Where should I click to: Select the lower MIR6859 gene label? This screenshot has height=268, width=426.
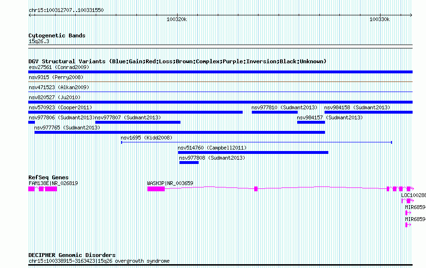coord(415,219)
